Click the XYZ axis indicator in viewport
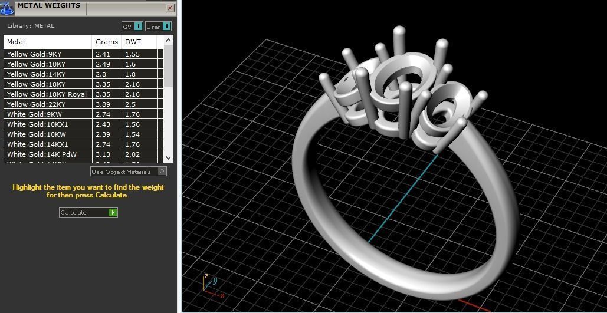This screenshot has height=313, width=607. tap(214, 285)
